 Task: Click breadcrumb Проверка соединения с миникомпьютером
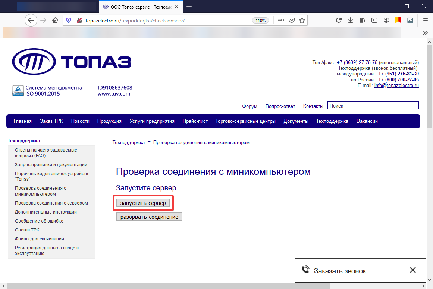(x=201, y=142)
